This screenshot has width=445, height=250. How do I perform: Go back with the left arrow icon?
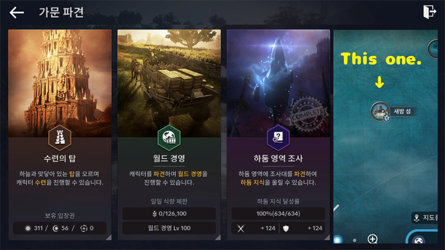[17, 12]
